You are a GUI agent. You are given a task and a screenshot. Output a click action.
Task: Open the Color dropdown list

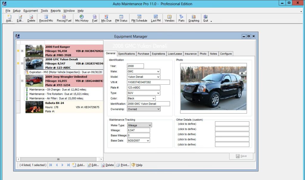click(153, 98)
